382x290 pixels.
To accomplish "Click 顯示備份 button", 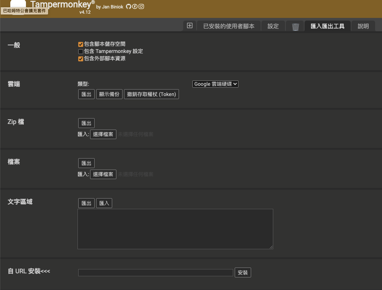I will 109,94.
